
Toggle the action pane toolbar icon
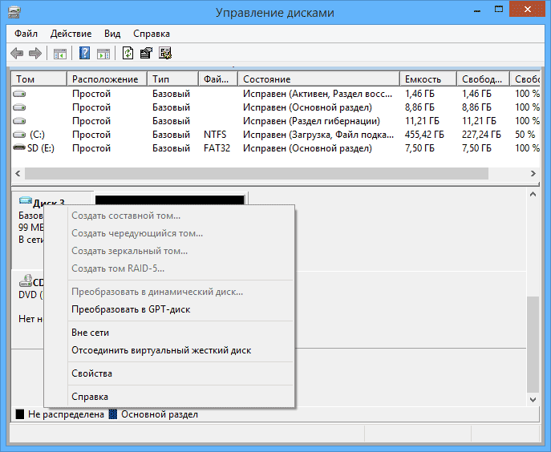pyautogui.click(x=103, y=54)
